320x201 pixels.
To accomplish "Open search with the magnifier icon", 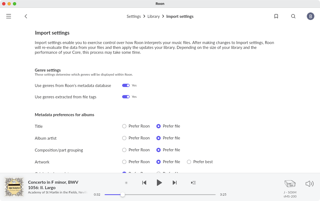I will point(293,16).
